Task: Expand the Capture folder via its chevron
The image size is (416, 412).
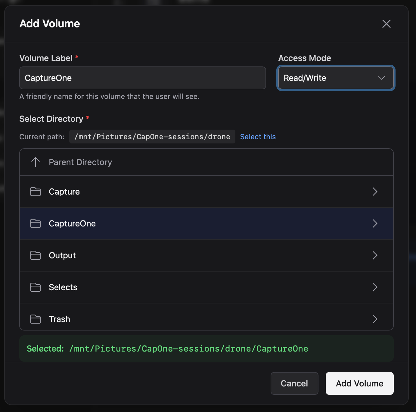Action: tap(375, 192)
